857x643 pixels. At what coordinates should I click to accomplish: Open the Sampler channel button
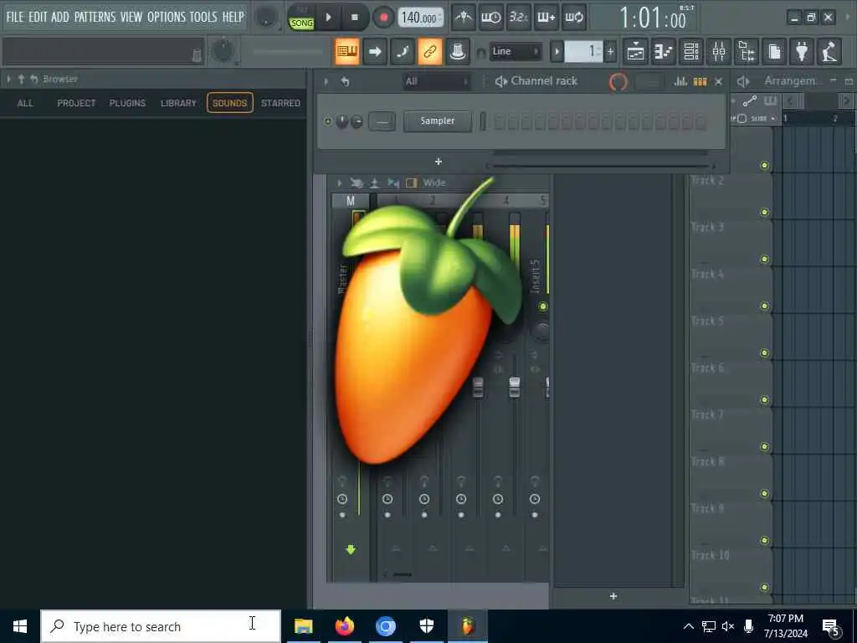(x=437, y=121)
